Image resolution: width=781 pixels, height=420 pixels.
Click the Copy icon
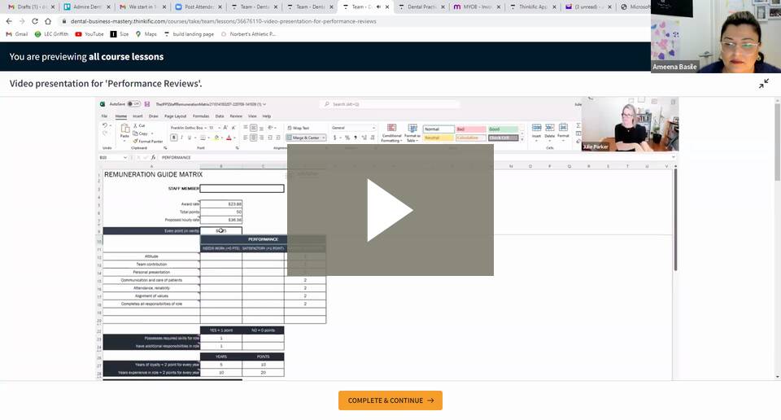click(135, 133)
